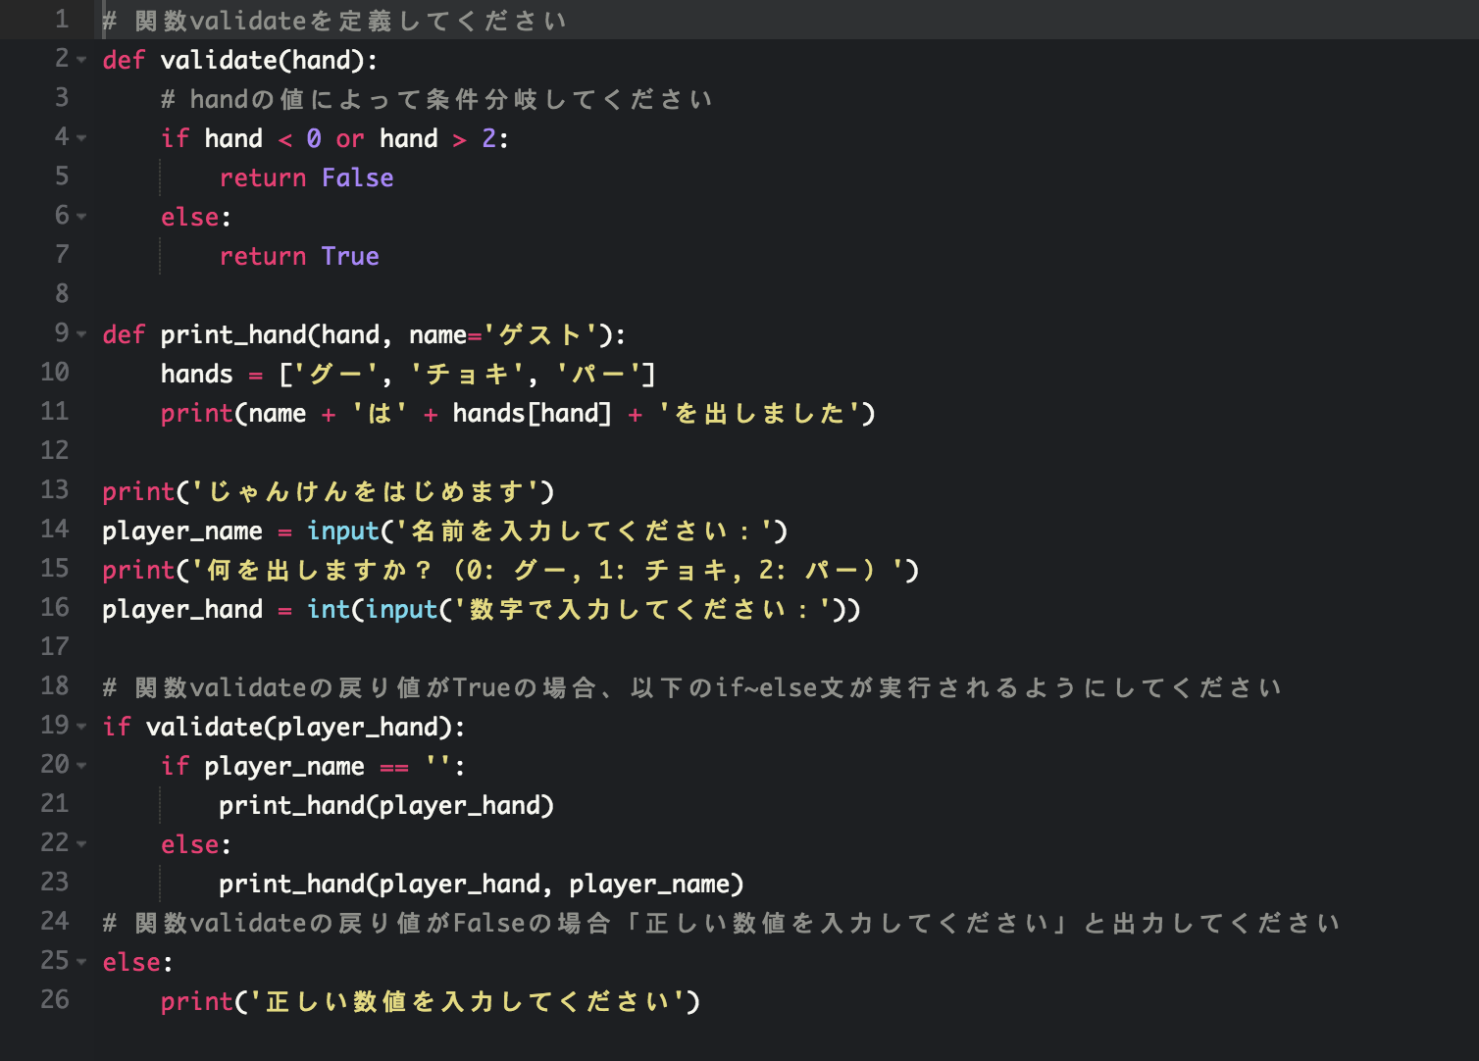
Task: Click the keyword True on line 7
Action: point(351,256)
